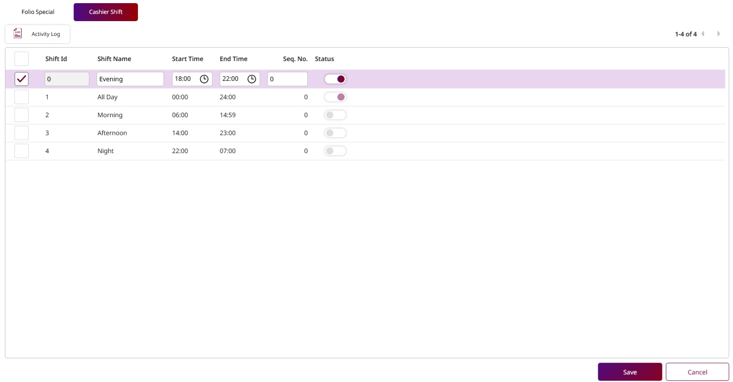The image size is (733, 382).
Task: Click the Save button
Action: [x=630, y=372]
